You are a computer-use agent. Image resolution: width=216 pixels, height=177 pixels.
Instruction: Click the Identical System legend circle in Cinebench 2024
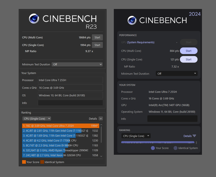coord(175,148)
